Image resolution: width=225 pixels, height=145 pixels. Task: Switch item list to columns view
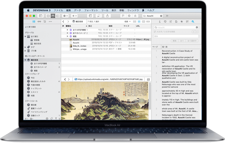[x=143, y=22]
